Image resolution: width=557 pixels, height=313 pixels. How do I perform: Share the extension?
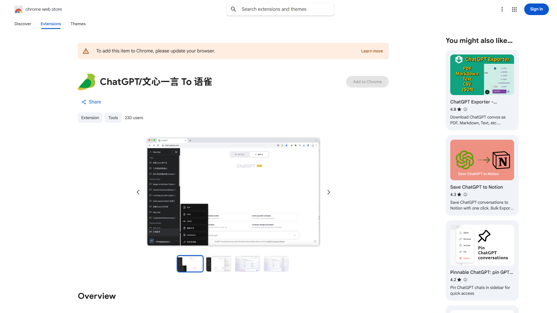[91, 102]
